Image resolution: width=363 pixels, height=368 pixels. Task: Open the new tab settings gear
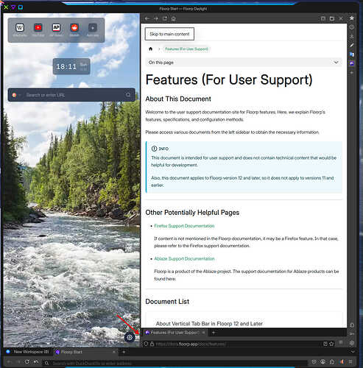pyautogui.click(x=130, y=337)
